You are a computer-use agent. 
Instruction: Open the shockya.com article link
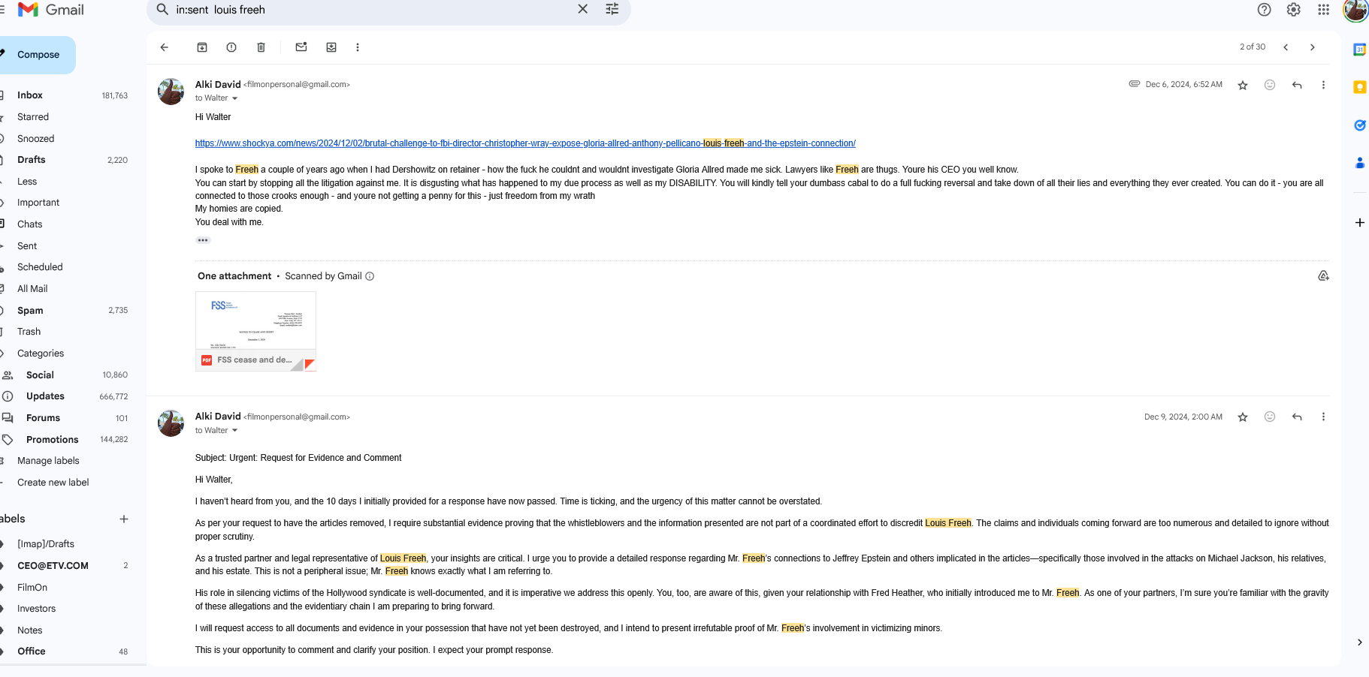pyautogui.click(x=524, y=143)
